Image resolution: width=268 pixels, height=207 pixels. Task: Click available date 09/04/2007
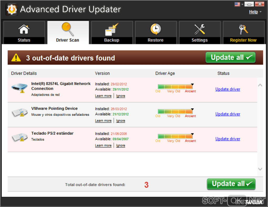(121, 139)
